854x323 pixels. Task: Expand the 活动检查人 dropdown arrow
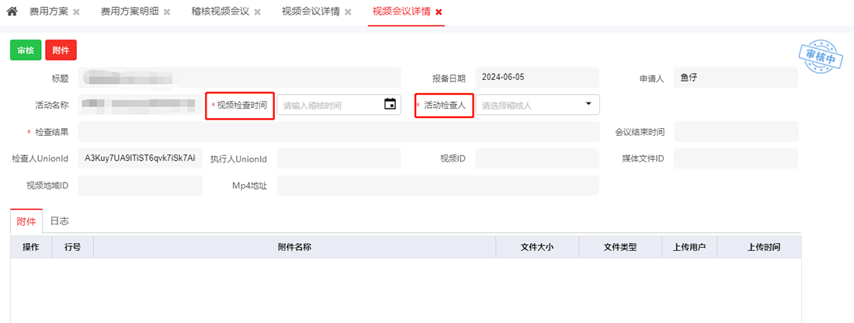[x=588, y=103]
